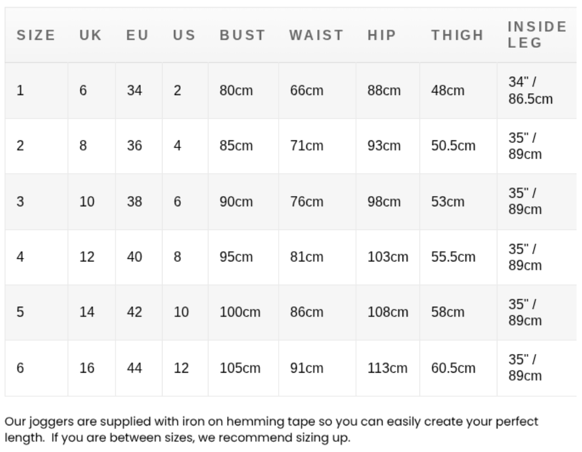Click the EU size 44 cell

[x=134, y=368]
